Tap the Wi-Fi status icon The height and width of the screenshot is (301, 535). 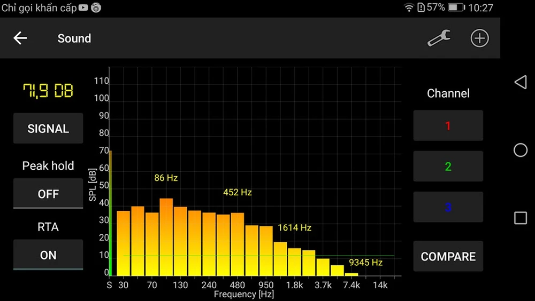[x=409, y=7]
